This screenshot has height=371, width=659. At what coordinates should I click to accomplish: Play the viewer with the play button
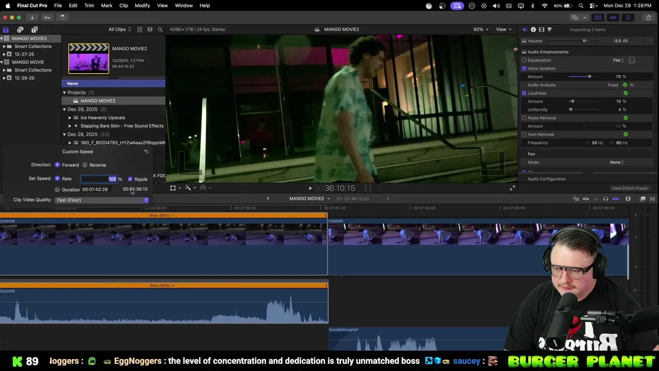point(310,189)
